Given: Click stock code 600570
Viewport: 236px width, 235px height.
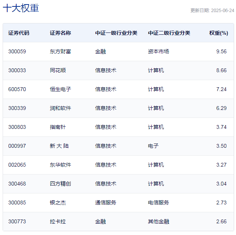Looking at the screenshot, I should click(17, 89).
